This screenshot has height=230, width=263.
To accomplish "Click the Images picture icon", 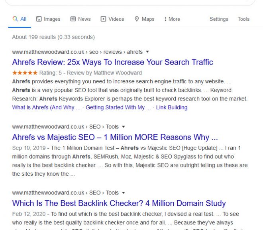I will point(39,19).
